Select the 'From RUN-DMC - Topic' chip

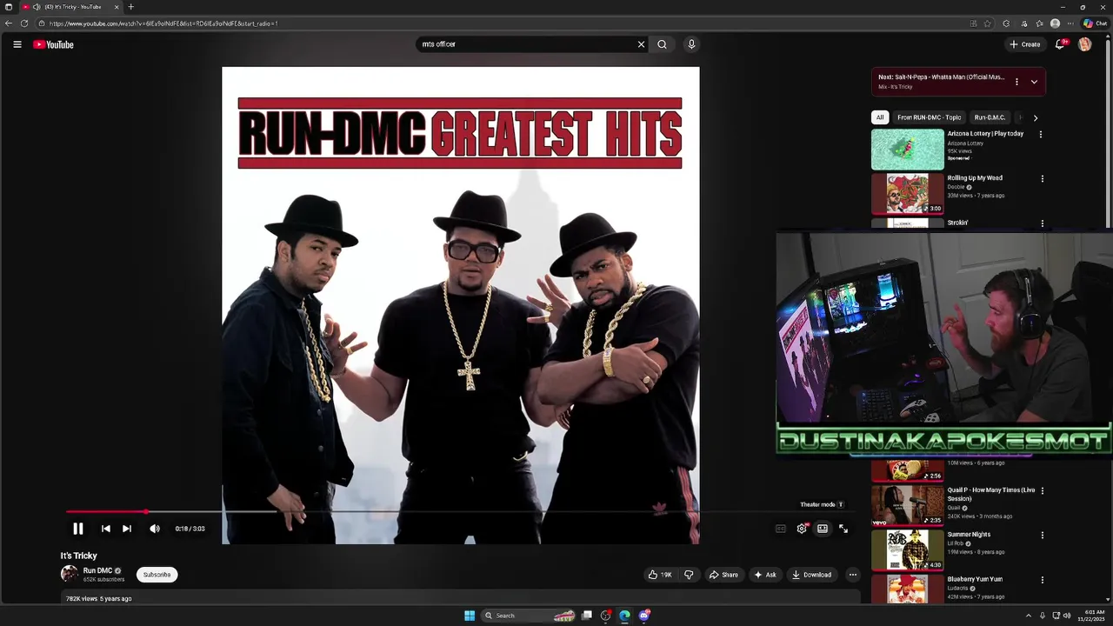click(930, 117)
